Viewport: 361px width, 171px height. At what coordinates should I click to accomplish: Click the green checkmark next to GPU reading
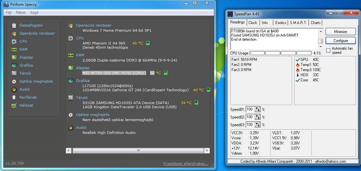[x=298, y=60]
